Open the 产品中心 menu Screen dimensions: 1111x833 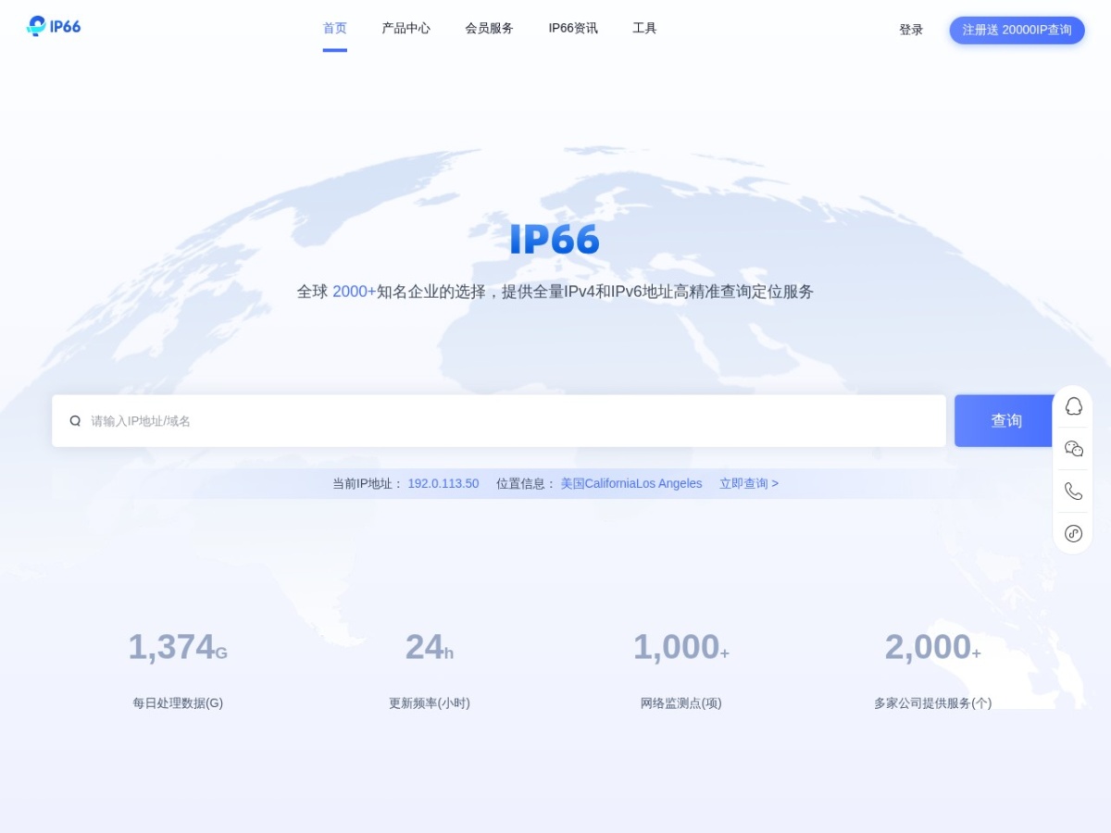click(x=406, y=28)
